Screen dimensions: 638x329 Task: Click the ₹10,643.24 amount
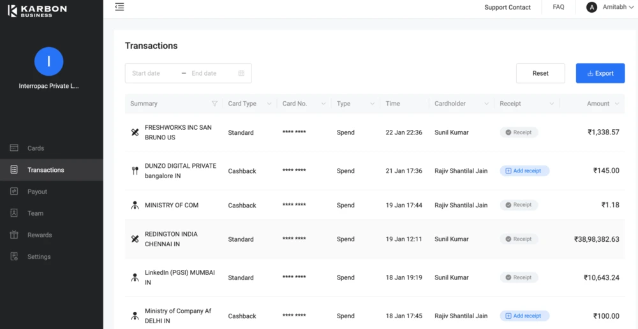point(602,278)
